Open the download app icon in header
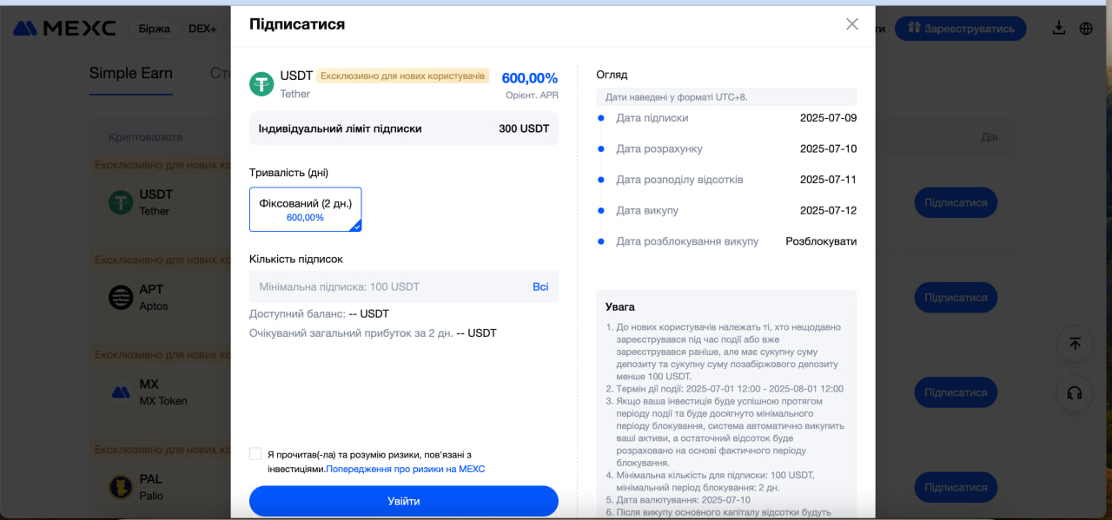This screenshot has width=1112, height=520. click(1058, 28)
